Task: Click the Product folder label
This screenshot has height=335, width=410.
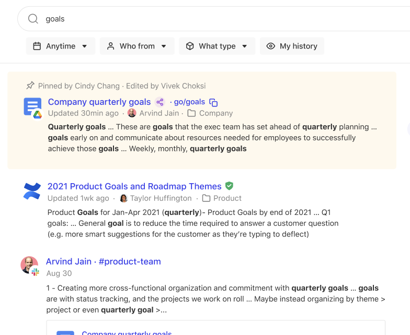Action: point(227,198)
